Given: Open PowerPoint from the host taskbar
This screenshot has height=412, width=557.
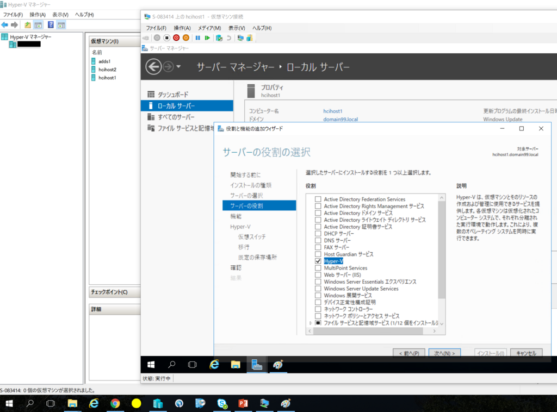Looking at the screenshot, I should [243, 403].
